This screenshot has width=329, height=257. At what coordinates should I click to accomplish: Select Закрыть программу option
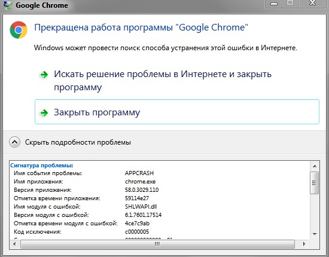point(177,112)
